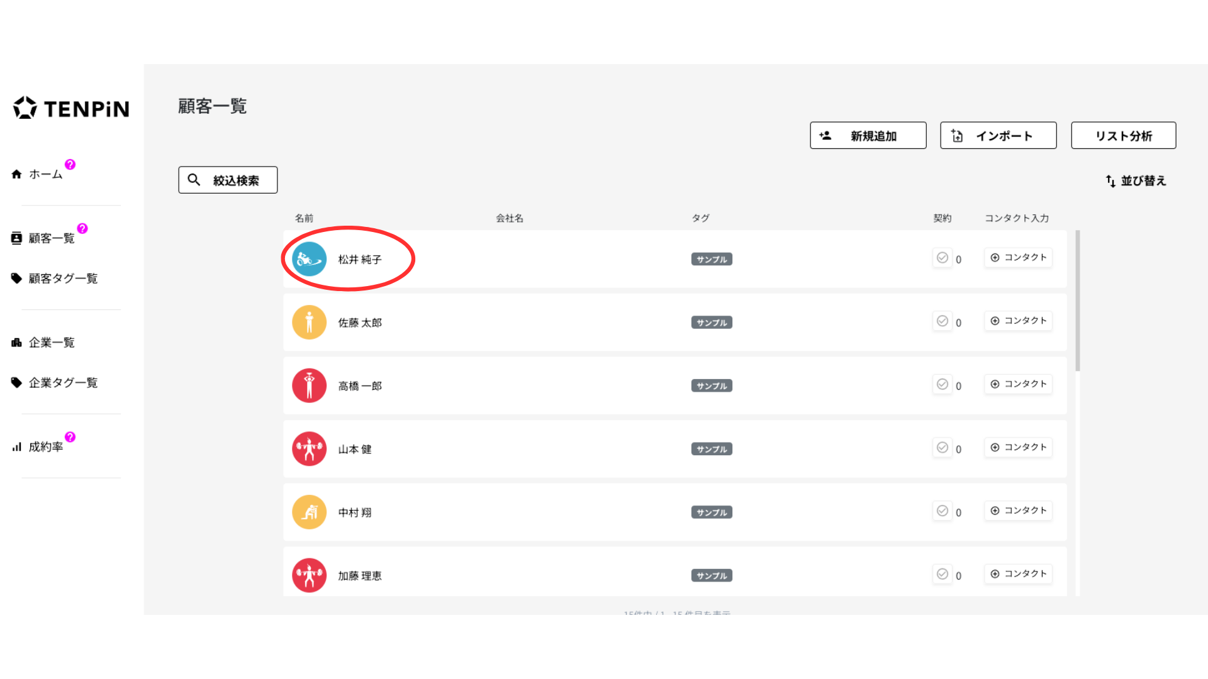The width and height of the screenshot is (1208, 679).
Task: Click the TENPiN logo
Action: 71,108
